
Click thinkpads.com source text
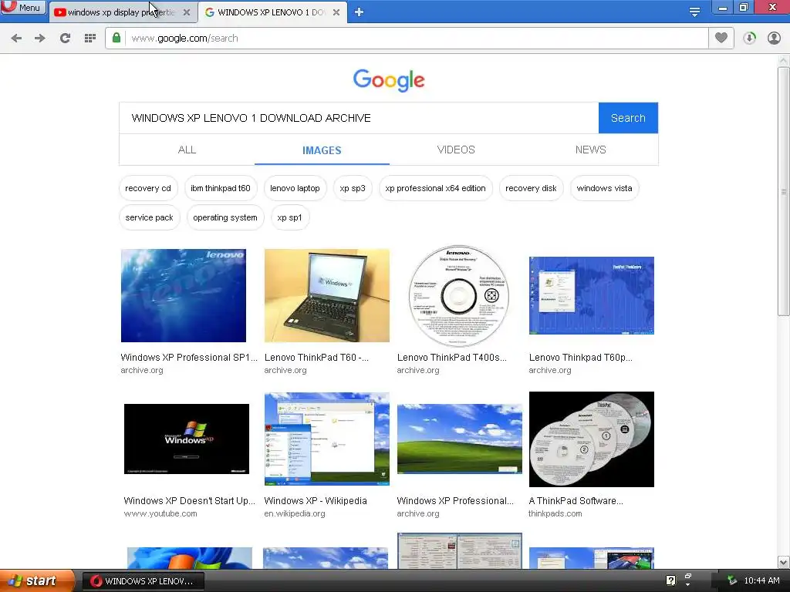click(555, 513)
